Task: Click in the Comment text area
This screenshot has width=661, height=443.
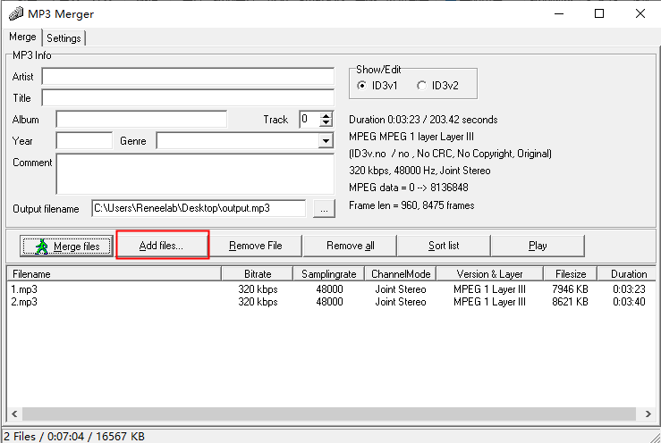Action: point(195,174)
